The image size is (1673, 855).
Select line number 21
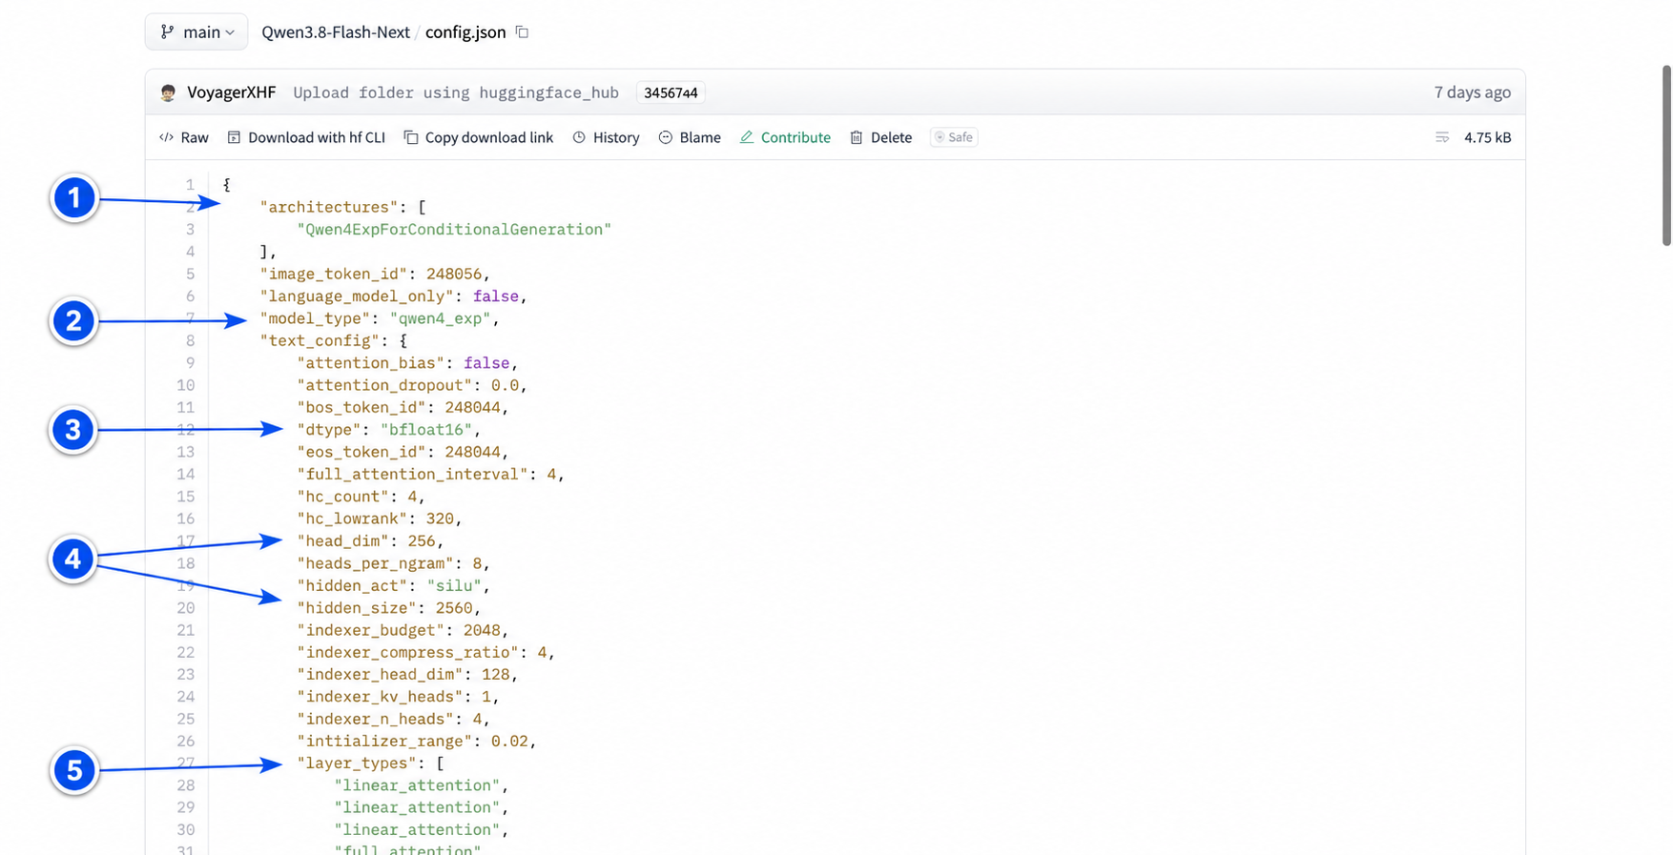click(185, 630)
